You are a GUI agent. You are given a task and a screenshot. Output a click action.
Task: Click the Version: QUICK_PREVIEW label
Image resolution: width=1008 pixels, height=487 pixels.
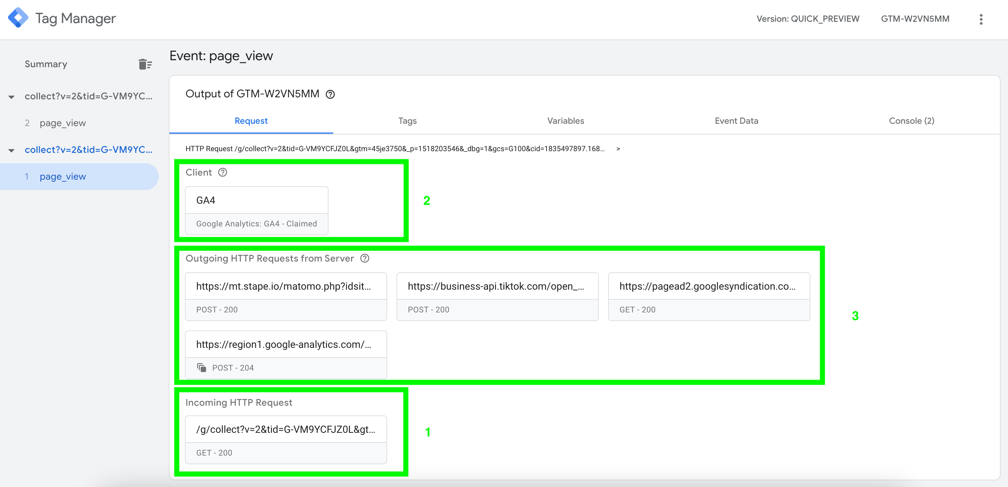(808, 19)
